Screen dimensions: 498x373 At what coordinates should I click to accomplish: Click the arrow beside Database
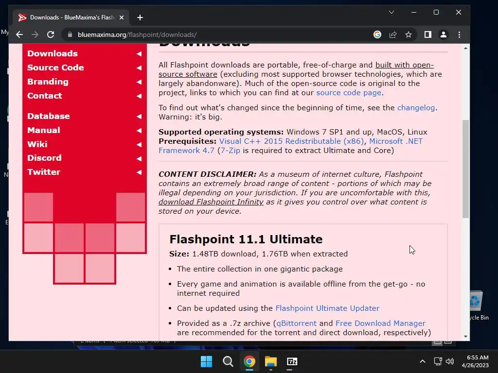coord(139,117)
